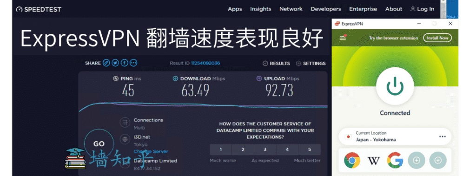Open the Apps menu

coord(235,9)
